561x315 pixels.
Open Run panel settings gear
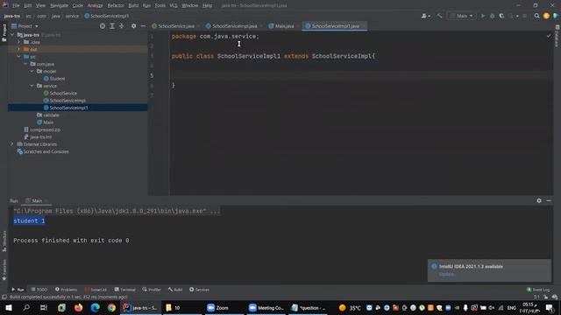click(539, 200)
